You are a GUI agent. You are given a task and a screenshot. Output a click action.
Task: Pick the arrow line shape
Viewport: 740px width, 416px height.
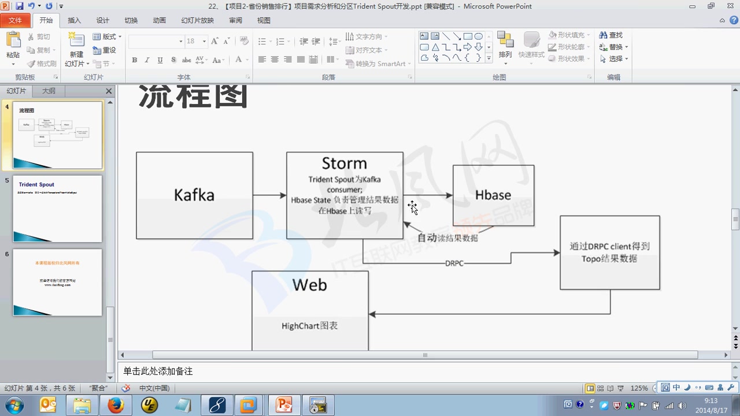point(457,36)
